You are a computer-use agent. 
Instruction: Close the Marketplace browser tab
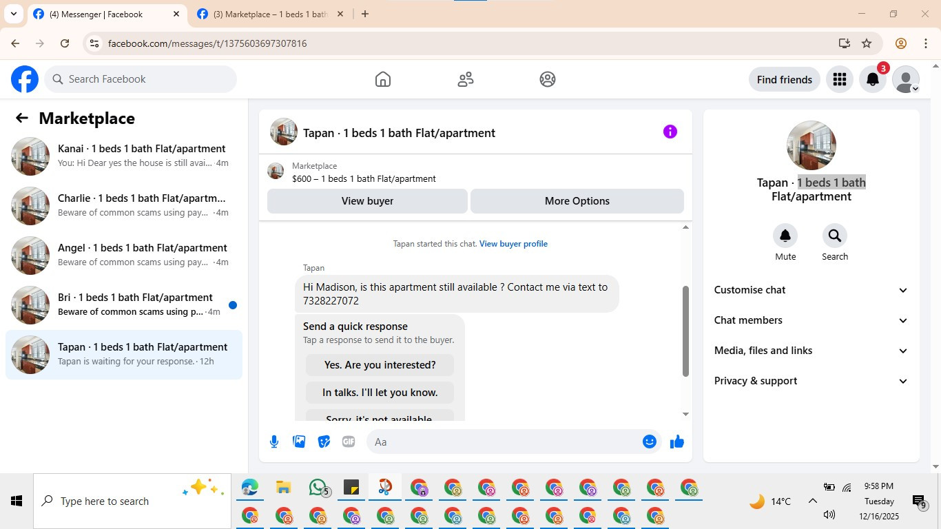tap(340, 14)
